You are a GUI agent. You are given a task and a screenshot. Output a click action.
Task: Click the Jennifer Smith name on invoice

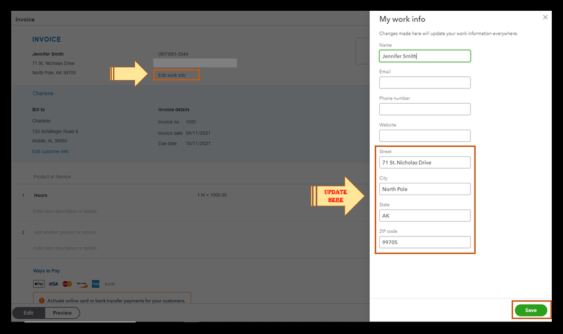pos(48,54)
